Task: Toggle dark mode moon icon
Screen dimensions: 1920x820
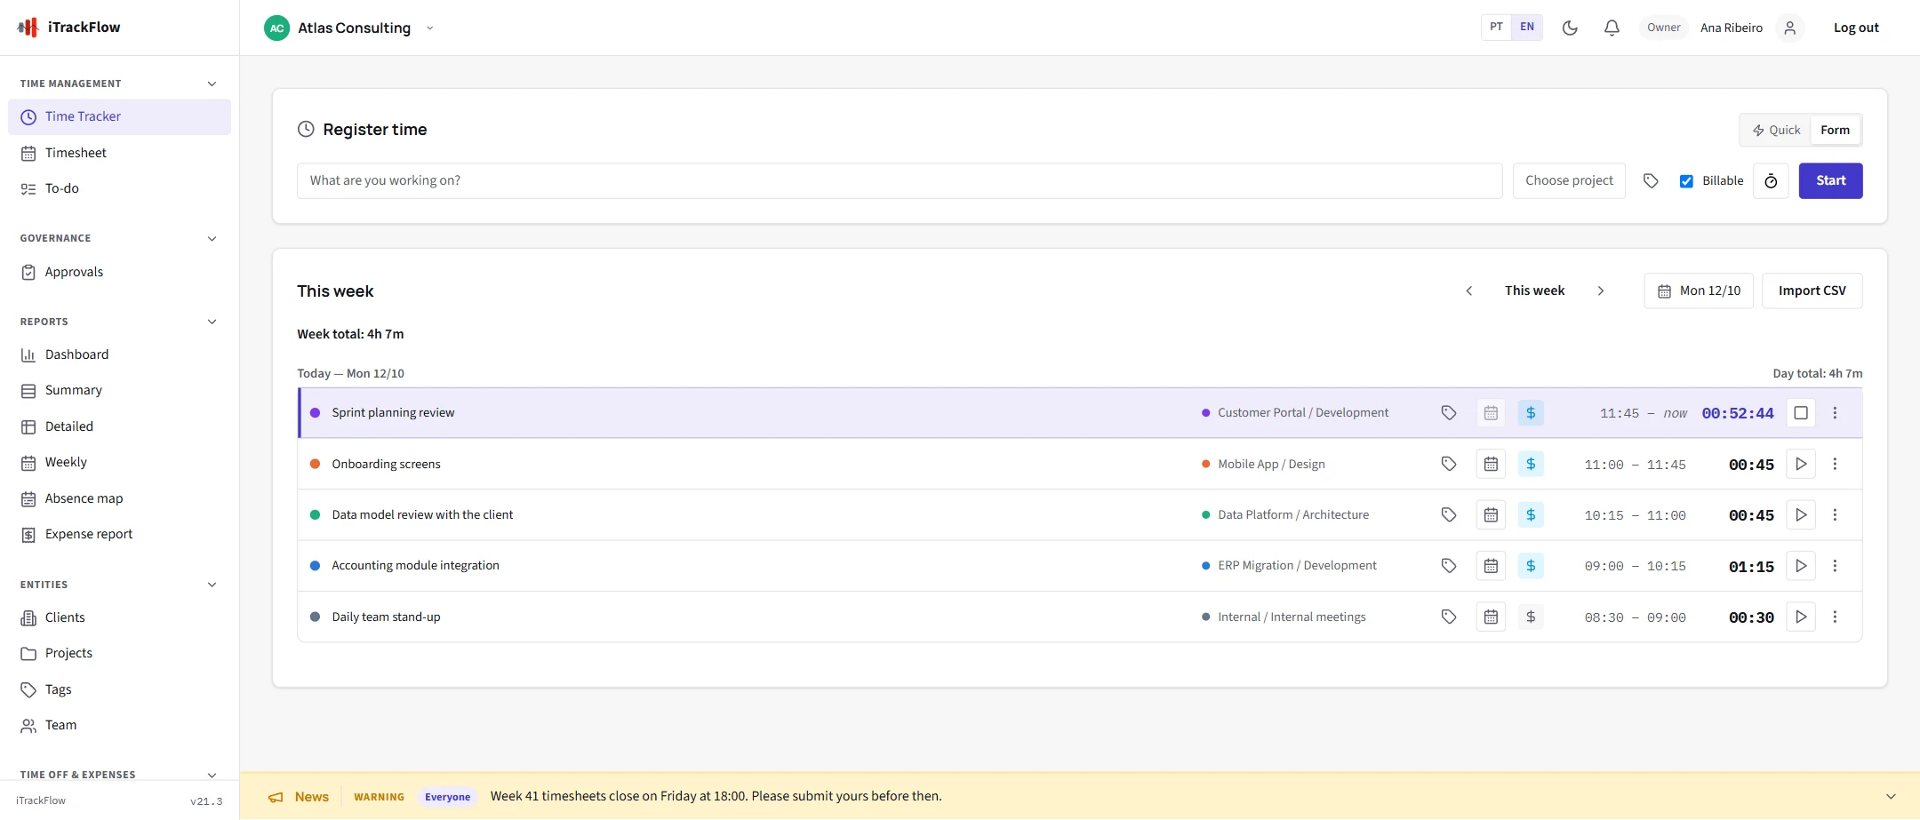Action: pyautogui.click(x=1570, y=28)
